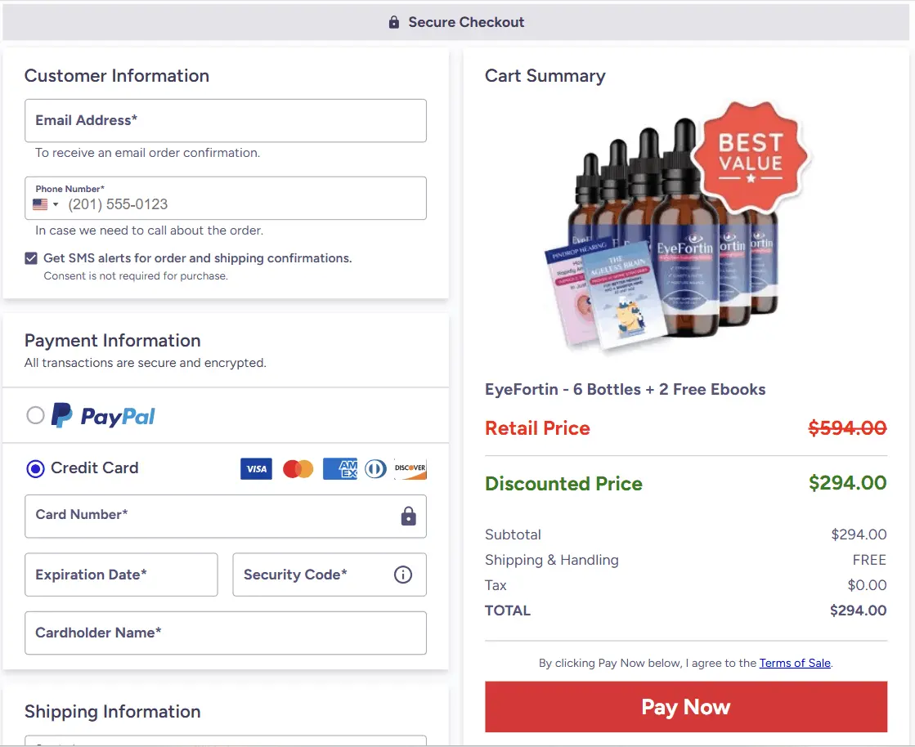Click the Expiration Date field
The height and width of the screenshot is (747, 915).
coord(121,575)
